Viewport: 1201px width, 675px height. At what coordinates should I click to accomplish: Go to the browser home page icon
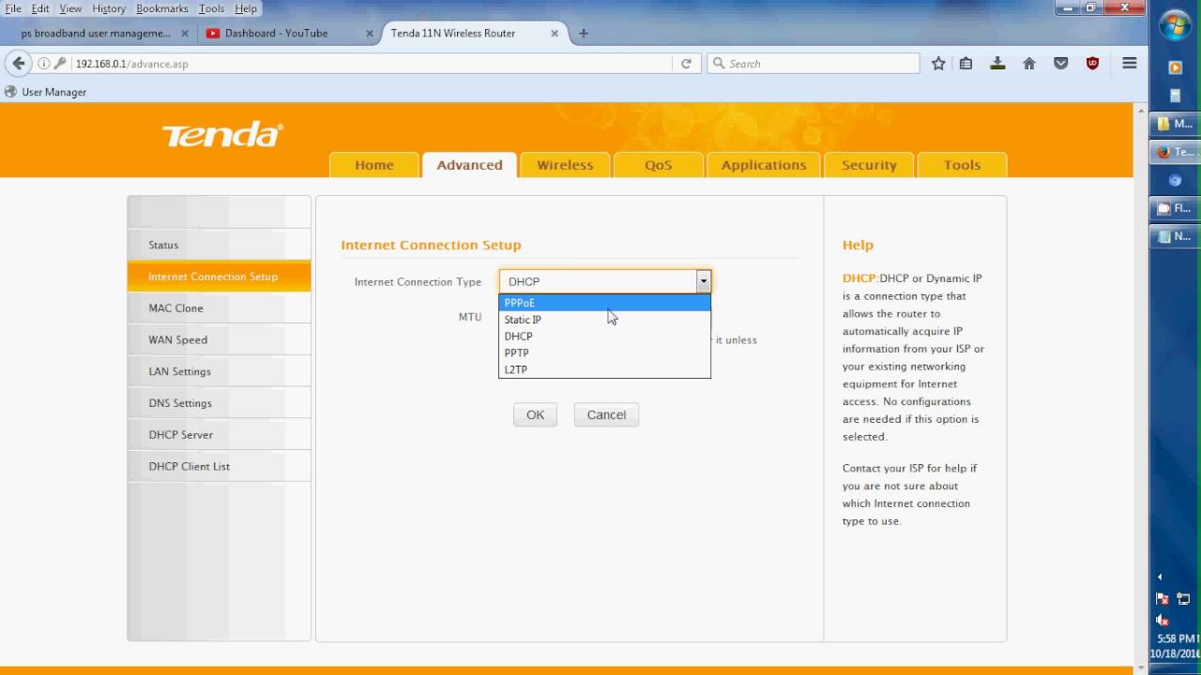coord(1029,64)
